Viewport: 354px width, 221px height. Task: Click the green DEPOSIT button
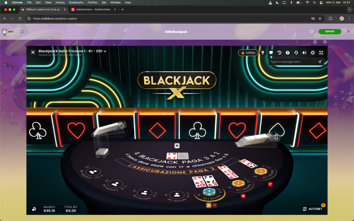coord(330,32)
